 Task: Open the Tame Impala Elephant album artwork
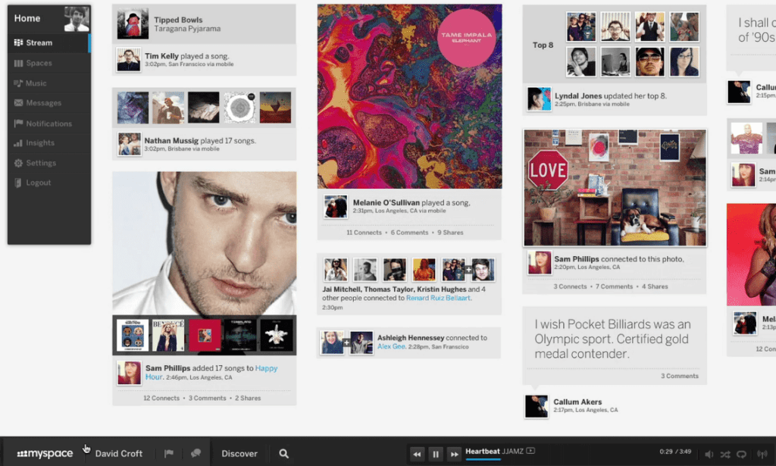409,96
